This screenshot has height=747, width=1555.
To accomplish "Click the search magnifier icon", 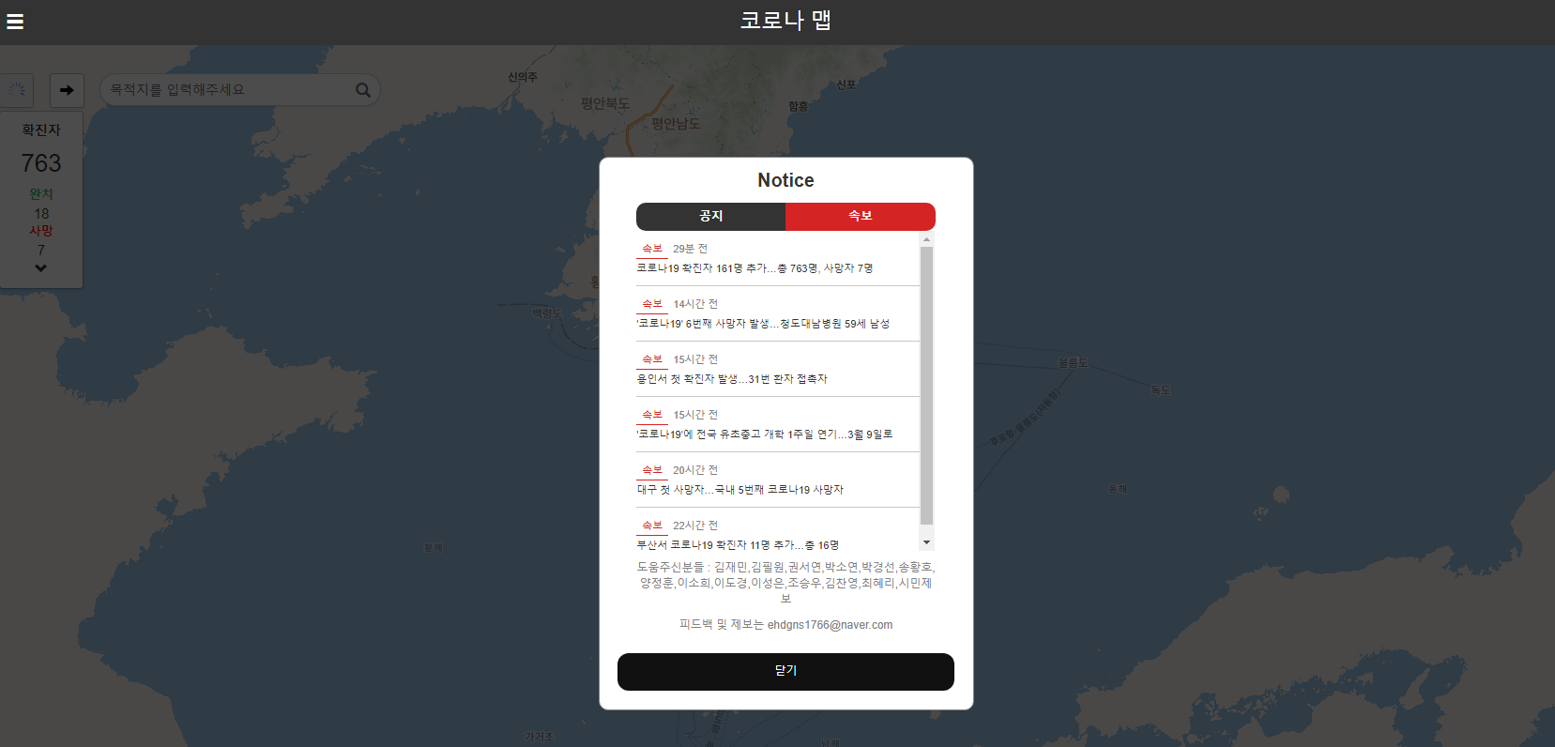I will tap(363, 90).
